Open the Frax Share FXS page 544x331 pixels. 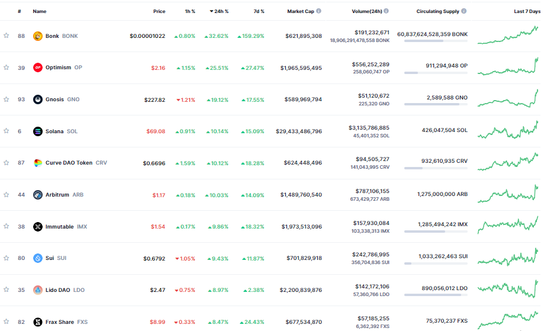coord(67,322)
